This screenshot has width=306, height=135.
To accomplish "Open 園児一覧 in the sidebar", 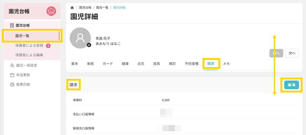I will [22, 36].
